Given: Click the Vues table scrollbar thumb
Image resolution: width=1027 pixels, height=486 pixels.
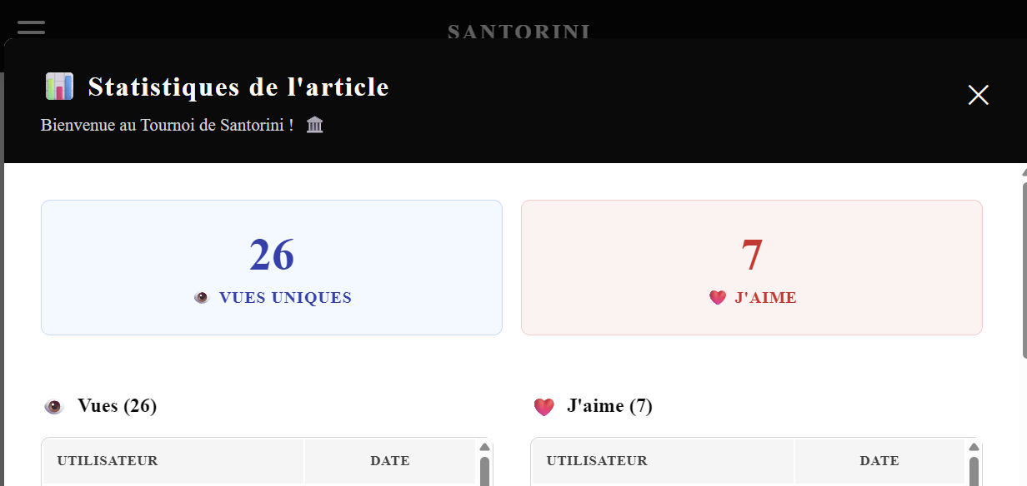Looking at the screenshot, I should click(484, 471).
